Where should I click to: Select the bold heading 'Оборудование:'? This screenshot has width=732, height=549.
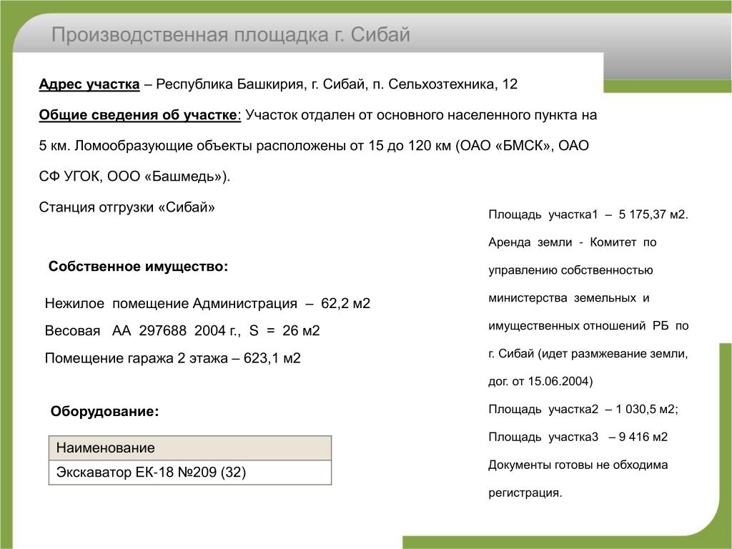click(104, 411)
